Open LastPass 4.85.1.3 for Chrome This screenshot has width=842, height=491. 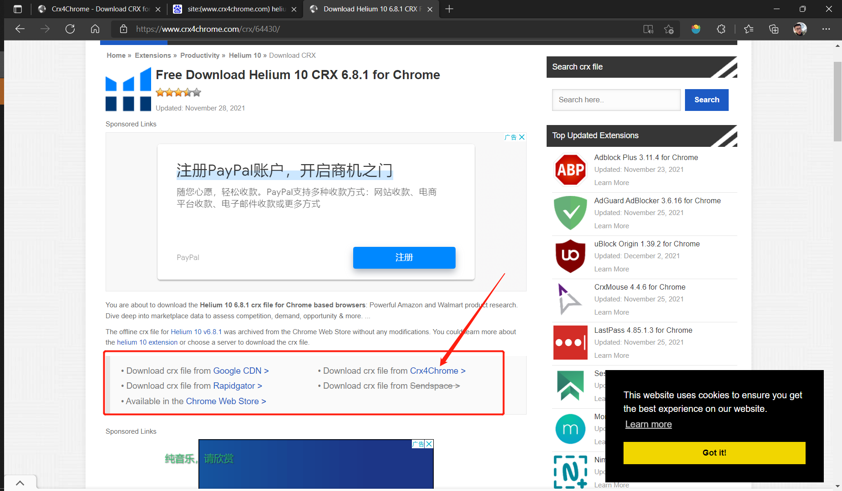click(643, 331)
